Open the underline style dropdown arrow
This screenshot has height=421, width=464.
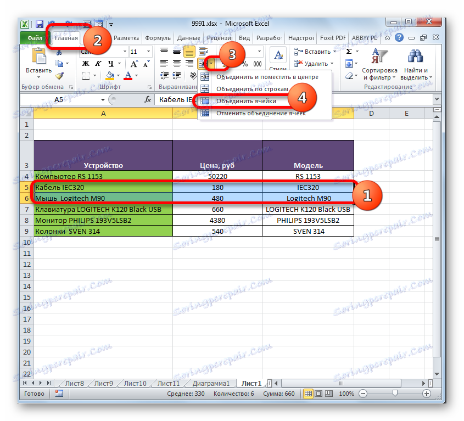coord(119,64)
